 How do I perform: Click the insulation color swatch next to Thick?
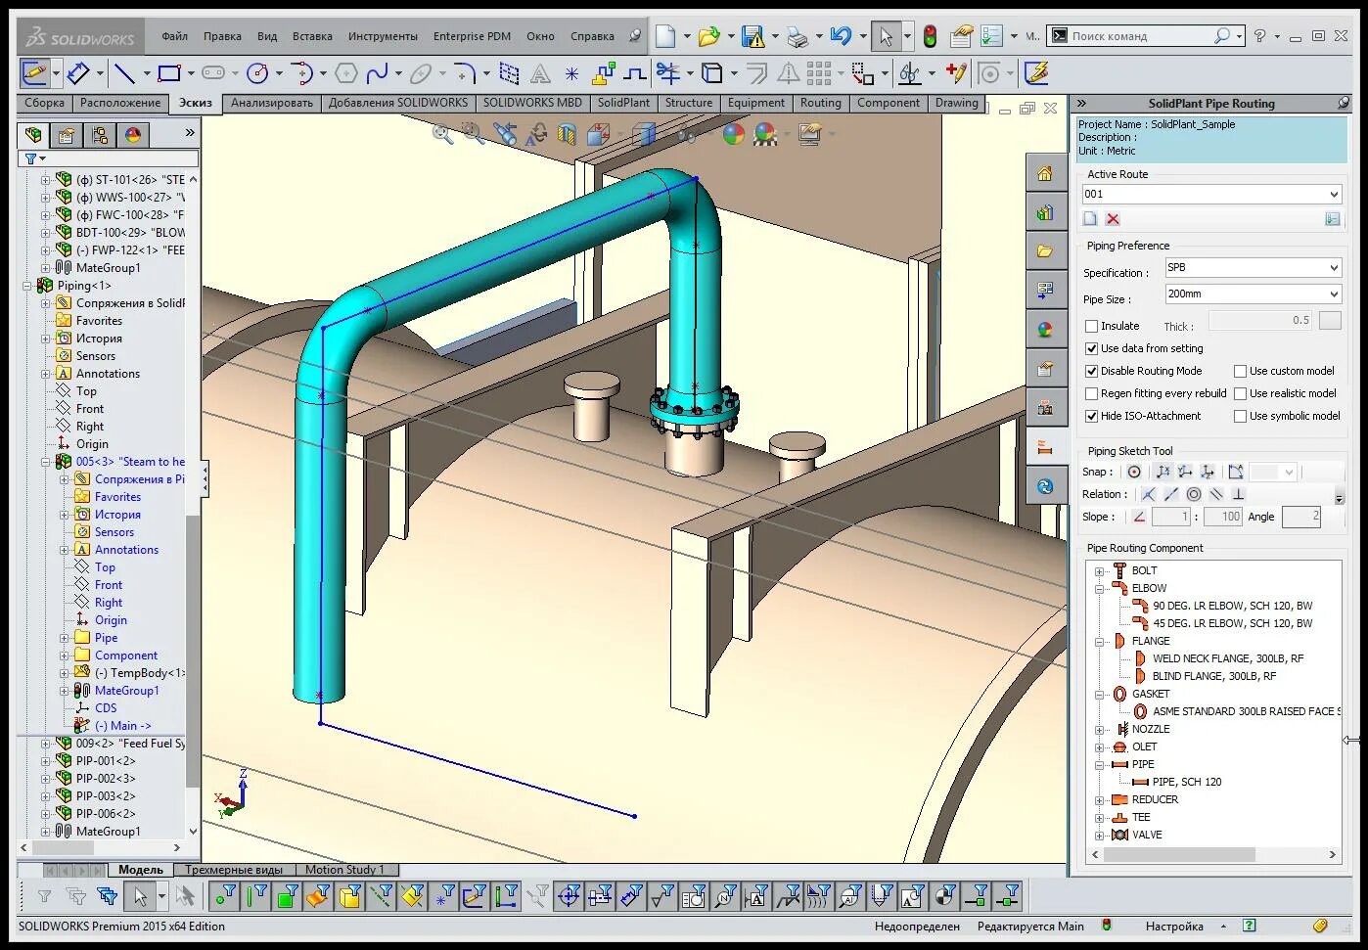tap(1330, 320)
